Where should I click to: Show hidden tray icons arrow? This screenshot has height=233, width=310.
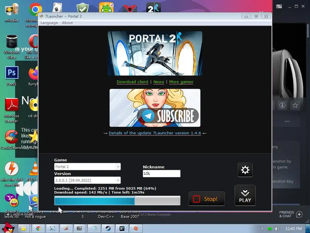click(262, 229)
